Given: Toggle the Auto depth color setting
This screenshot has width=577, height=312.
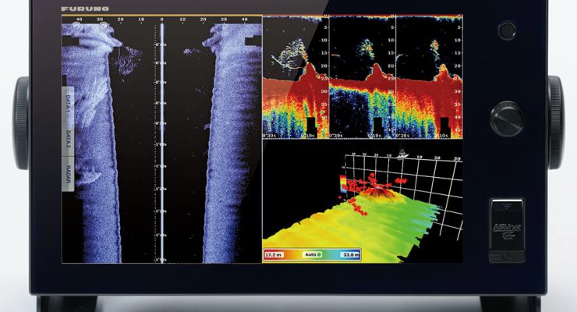Looking at the screenshot, I should (x=312, y=254).
